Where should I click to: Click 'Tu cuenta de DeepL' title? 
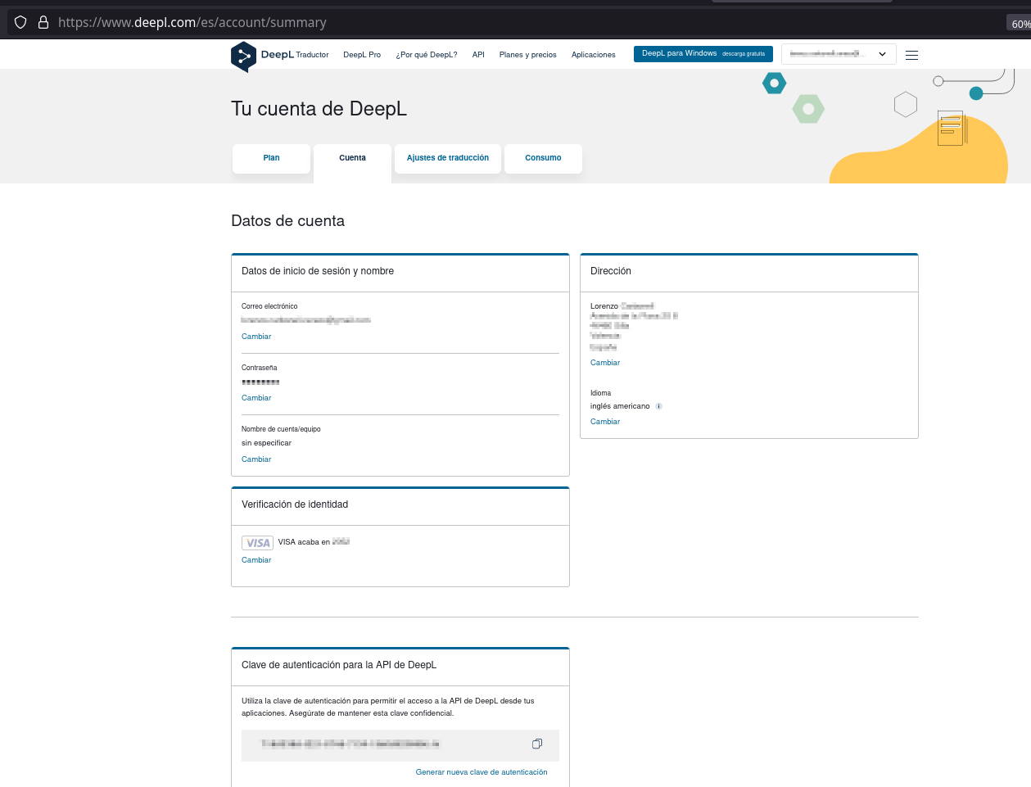(x=319, y=109)
